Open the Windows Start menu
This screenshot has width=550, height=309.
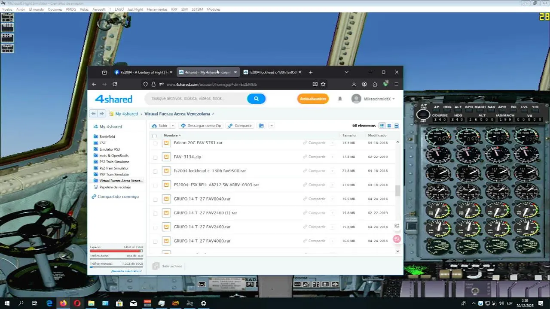(7, 303)
